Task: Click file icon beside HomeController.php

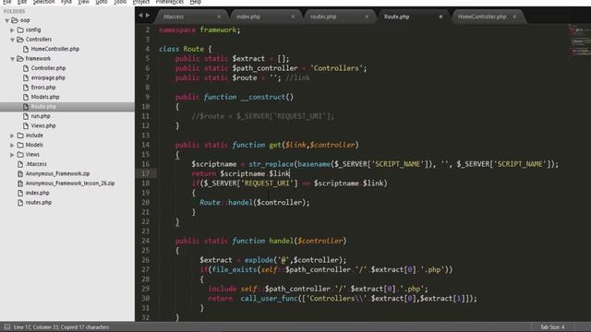Action: click(x=26, y=49)
